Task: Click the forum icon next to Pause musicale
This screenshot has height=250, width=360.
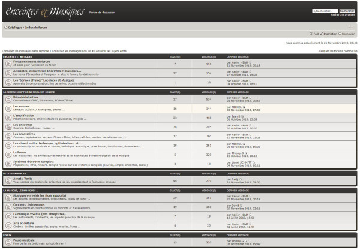Action: click(x=8, y=243)
